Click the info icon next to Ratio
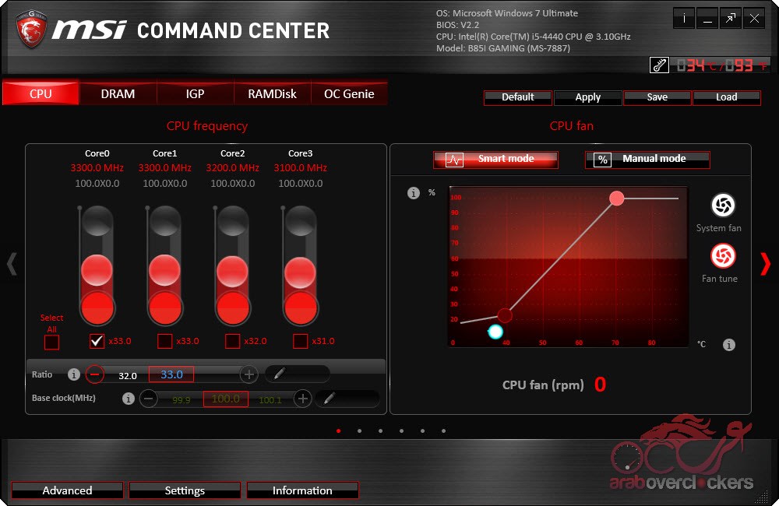Screen dimensions: 779x506 pos(74,374)
